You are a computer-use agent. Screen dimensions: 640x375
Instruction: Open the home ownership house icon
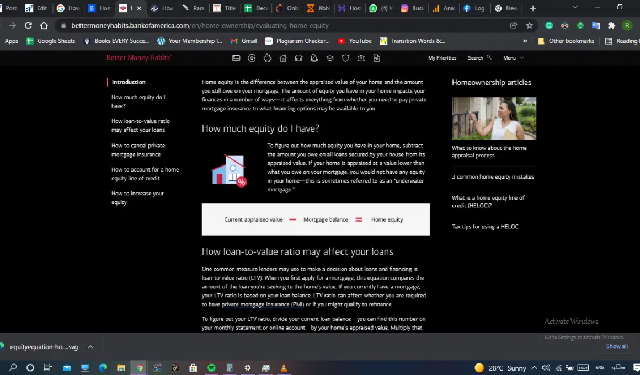tap(283, 58)
